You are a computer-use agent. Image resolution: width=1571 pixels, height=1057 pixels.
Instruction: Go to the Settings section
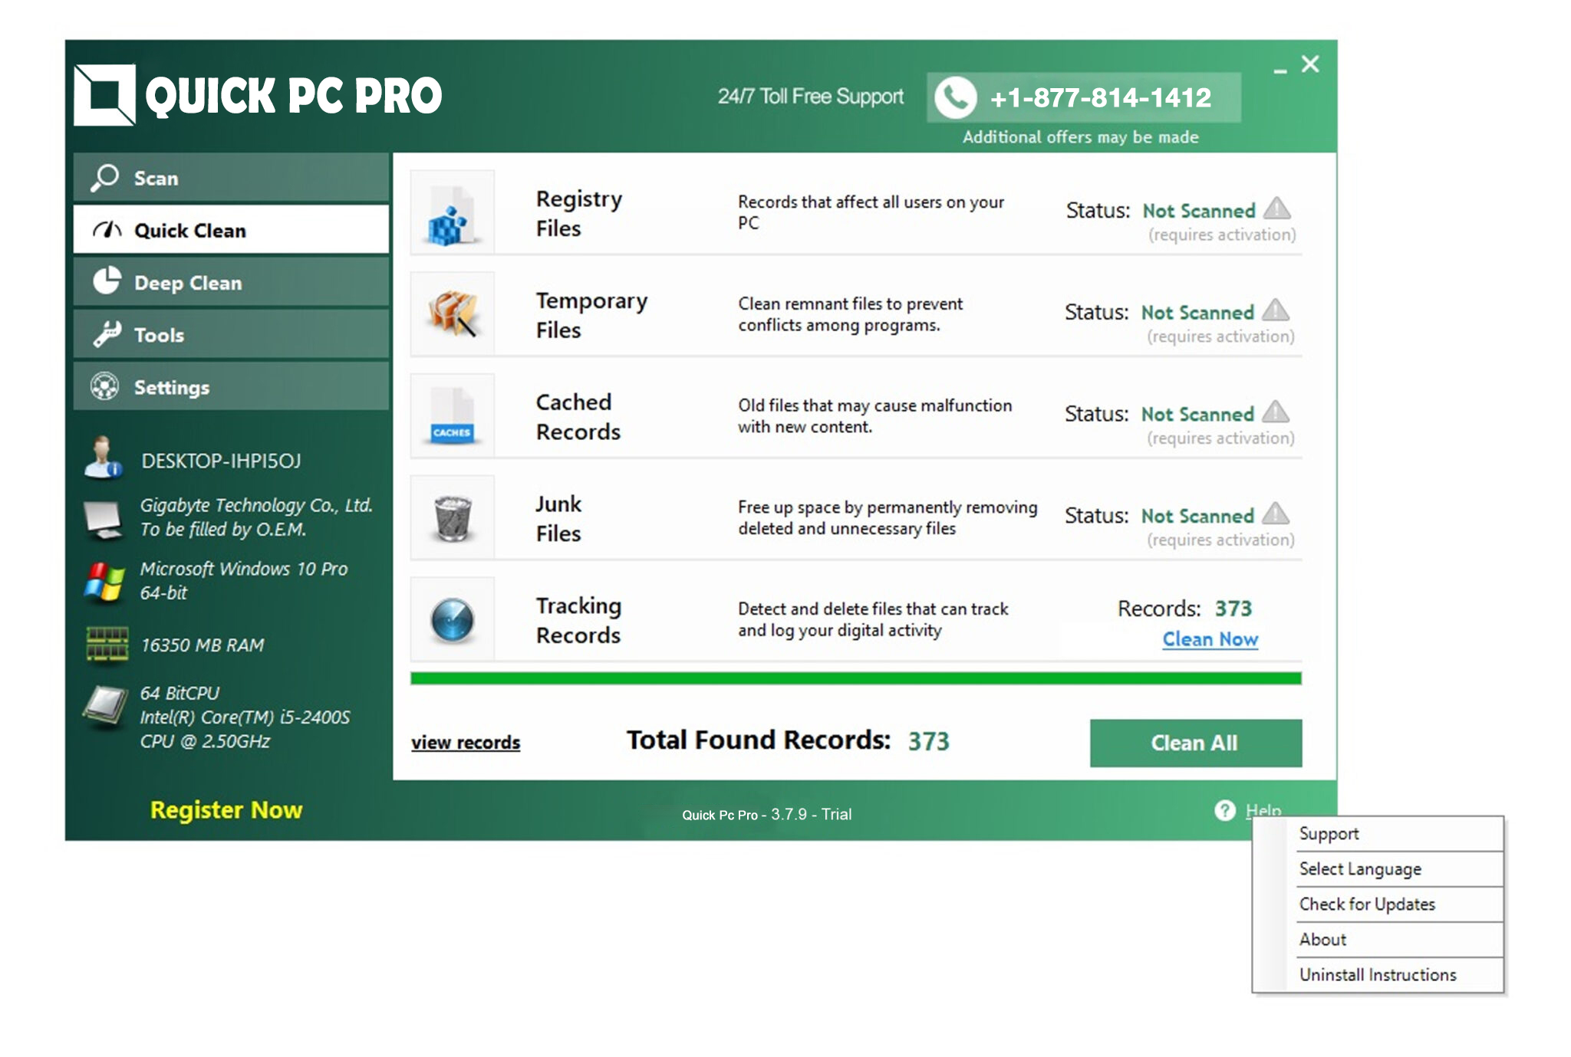click(230, 387)
